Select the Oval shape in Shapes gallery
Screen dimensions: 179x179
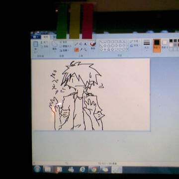pyautogui.click(x=109, y=42)
